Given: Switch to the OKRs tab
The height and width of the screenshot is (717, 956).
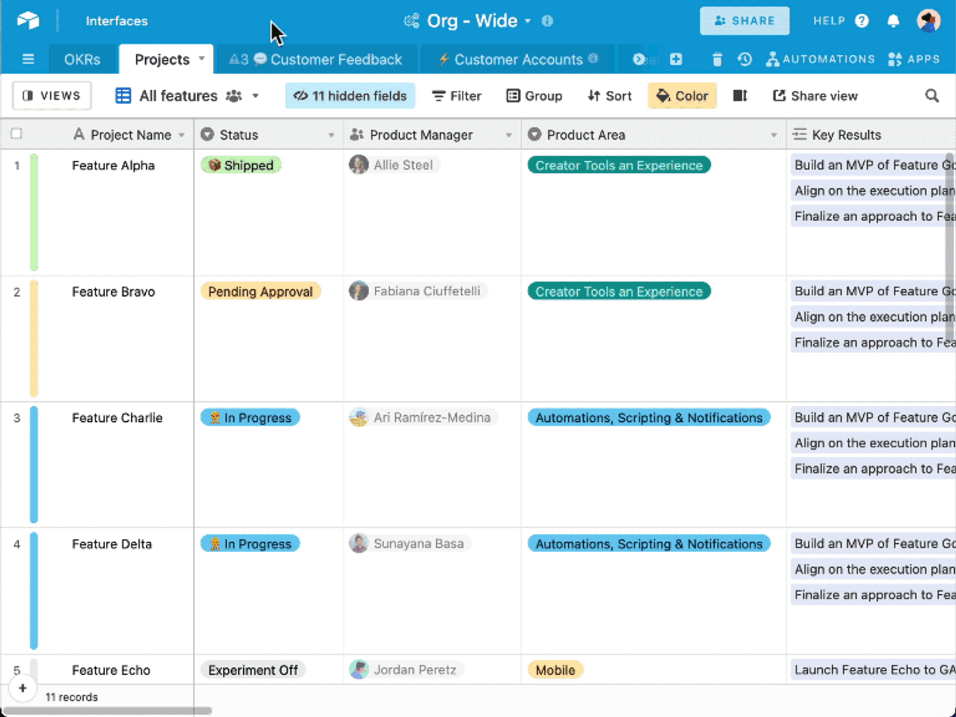Looking at the screenshot, I should coord(82,60).
